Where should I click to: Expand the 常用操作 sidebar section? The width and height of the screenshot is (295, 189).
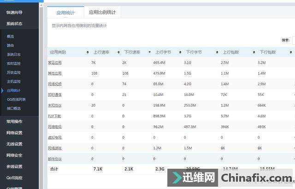tap(14, 121)
